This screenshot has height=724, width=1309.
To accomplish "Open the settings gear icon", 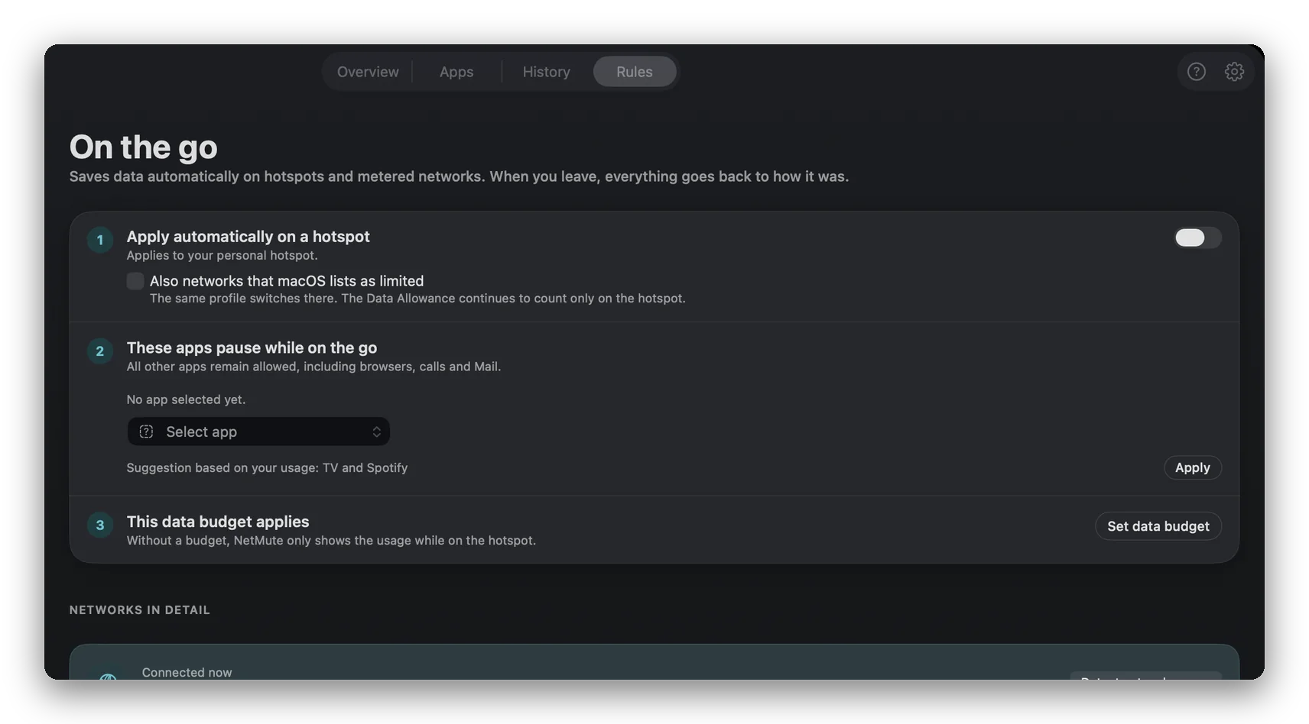I will coord(1234,72).
